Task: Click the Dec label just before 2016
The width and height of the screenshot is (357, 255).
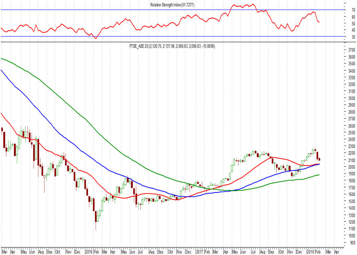Action: (x=78, y=252)
